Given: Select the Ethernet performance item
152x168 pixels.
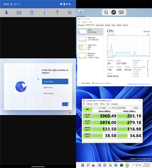Looking at the screenshot, I should click(x=90, y=55).
